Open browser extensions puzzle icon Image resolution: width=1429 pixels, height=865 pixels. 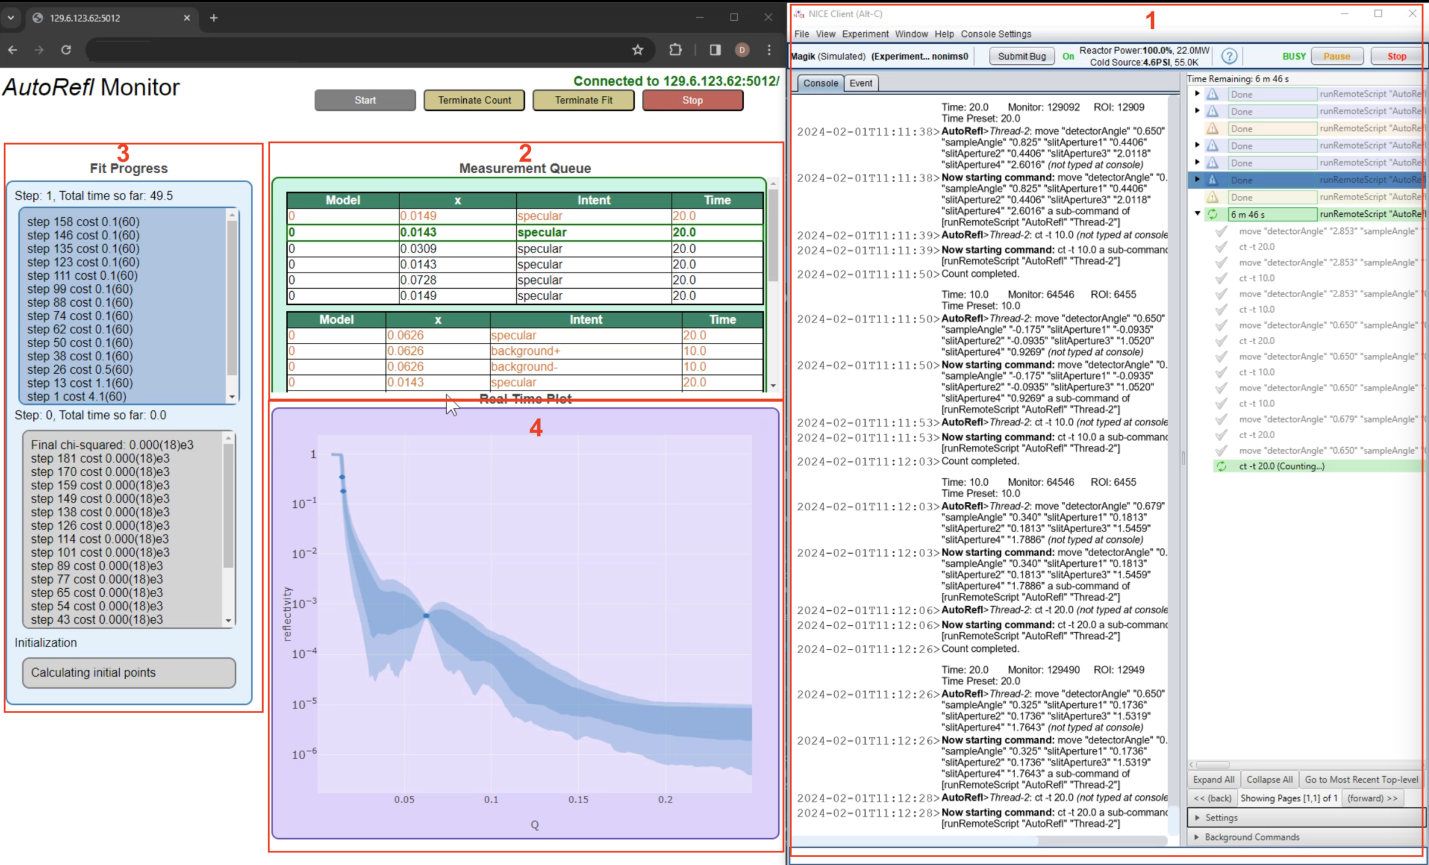click(x=675, y=50)
